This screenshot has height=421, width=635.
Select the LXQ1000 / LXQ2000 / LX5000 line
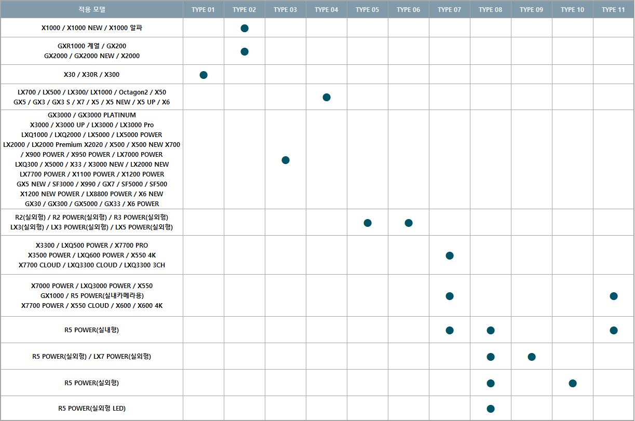click(92, 134)
